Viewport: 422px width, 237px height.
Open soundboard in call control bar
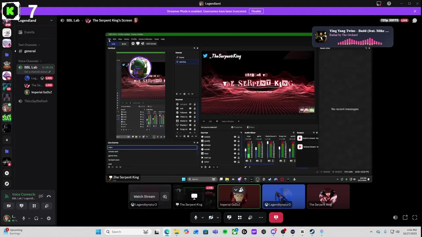pyautogui.click(x=250, y=217)
